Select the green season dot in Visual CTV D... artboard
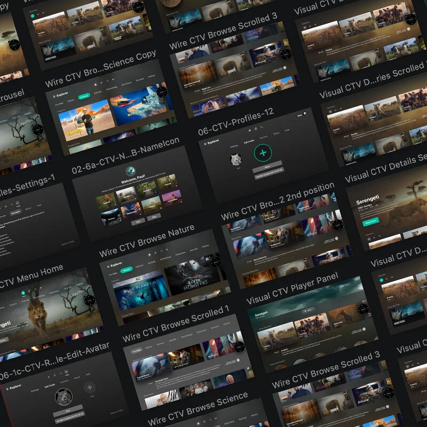 coord(381,280)
